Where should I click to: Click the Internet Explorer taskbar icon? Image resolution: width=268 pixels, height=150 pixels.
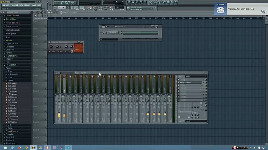click(x=13, y=147)
